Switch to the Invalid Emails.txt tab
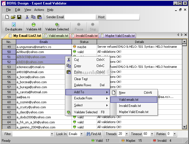 [x=84, y=36]
